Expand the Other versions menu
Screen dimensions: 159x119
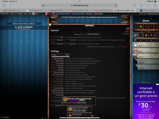coord(143,14)
